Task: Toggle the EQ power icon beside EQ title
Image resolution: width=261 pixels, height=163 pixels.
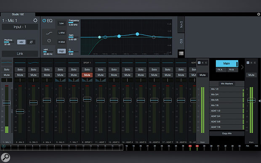Action: click(x=44, y=21)
